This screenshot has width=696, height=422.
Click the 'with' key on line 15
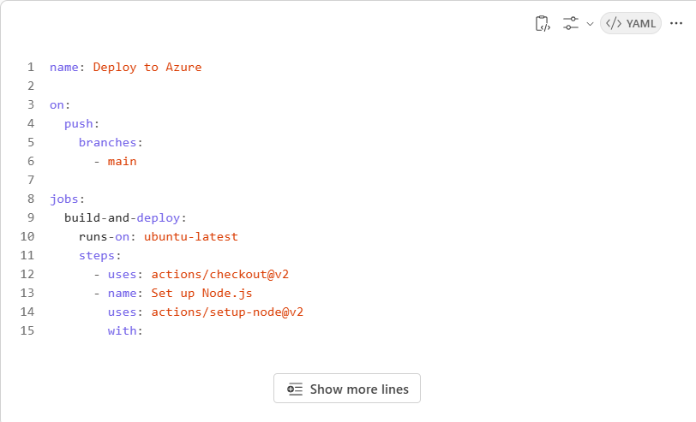pos(122,330)
